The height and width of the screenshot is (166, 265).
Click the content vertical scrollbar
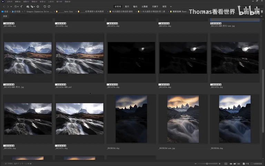[263, 101]
